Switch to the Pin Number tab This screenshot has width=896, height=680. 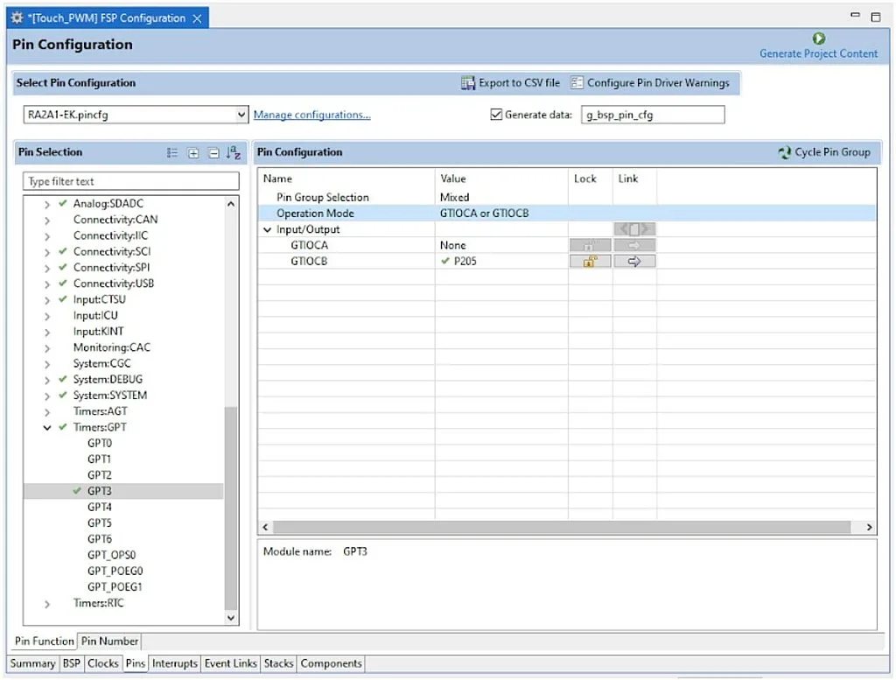(x=108, y=641)
